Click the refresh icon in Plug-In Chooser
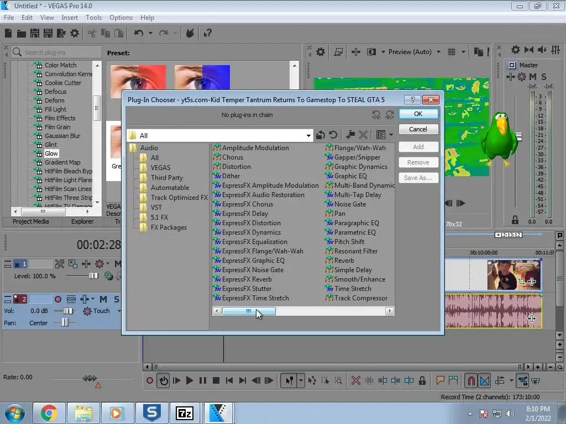Image resolution: width=566 pixels, height=424 pixels. (333, 135)
